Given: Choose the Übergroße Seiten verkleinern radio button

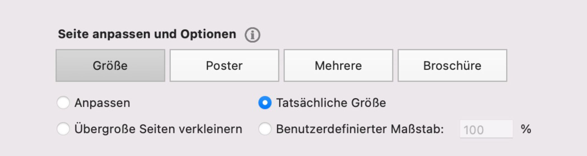Looking at the screenshot, I should 63,129.
